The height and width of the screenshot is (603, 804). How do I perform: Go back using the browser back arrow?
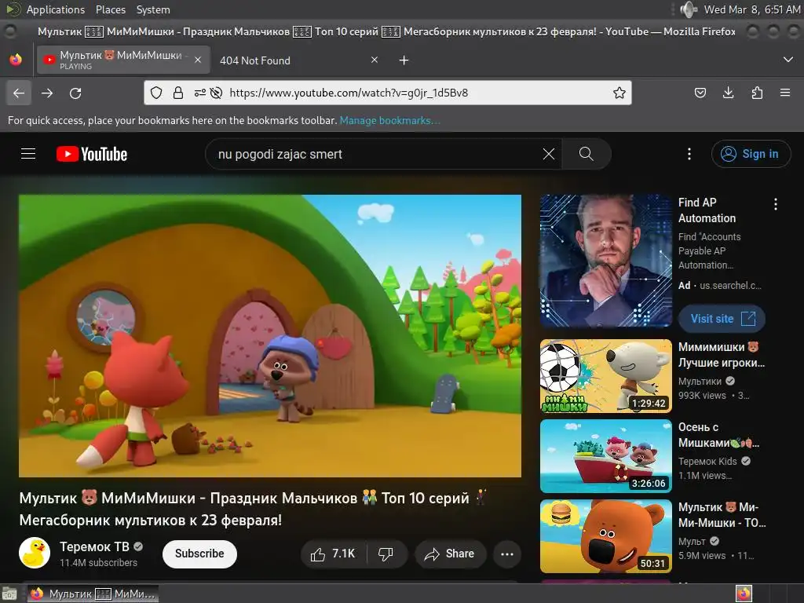(x=19, y=93)
